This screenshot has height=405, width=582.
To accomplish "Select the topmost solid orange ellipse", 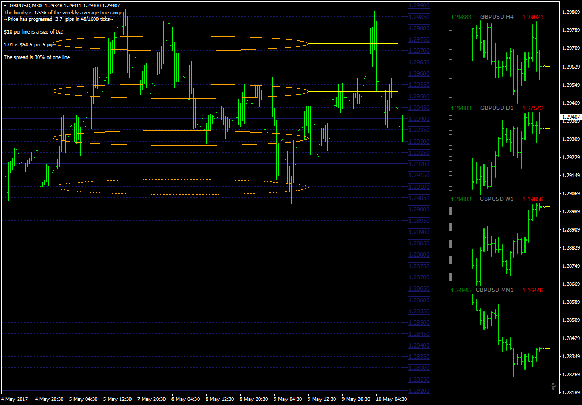I will [x=181, y=44].
